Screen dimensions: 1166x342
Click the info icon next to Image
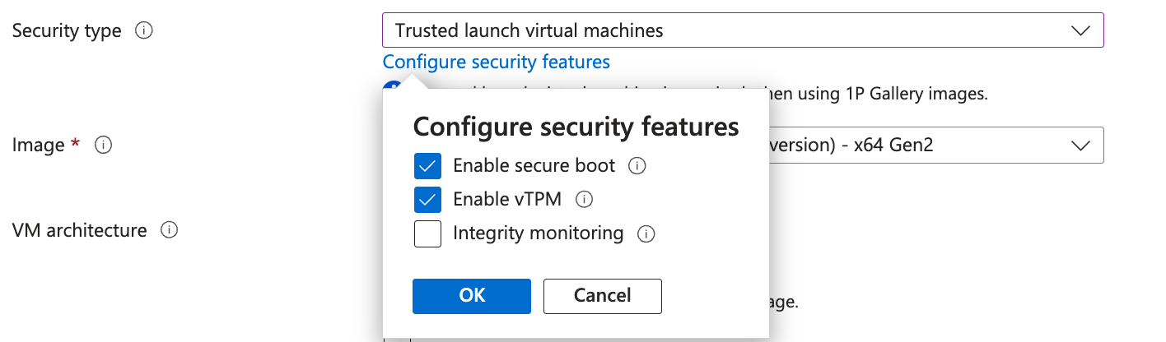pos(103,145)
